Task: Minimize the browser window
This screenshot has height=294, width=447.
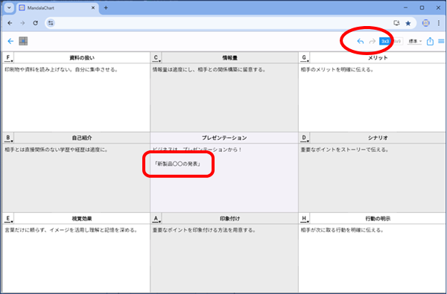Action: [x=406, y=8]
